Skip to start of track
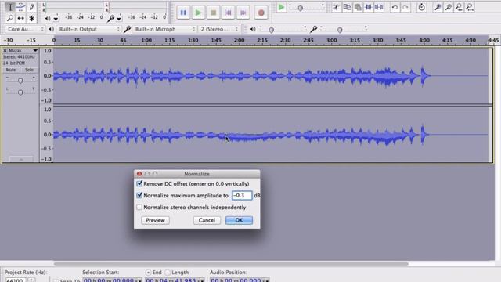Image resolution: width=501 pixels, height=282 pixels. (229, 13)
